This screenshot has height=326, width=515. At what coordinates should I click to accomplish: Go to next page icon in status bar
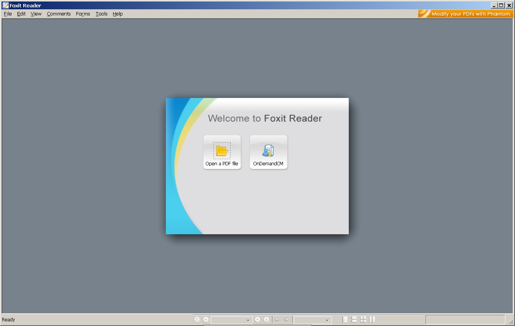click(257, 319)
